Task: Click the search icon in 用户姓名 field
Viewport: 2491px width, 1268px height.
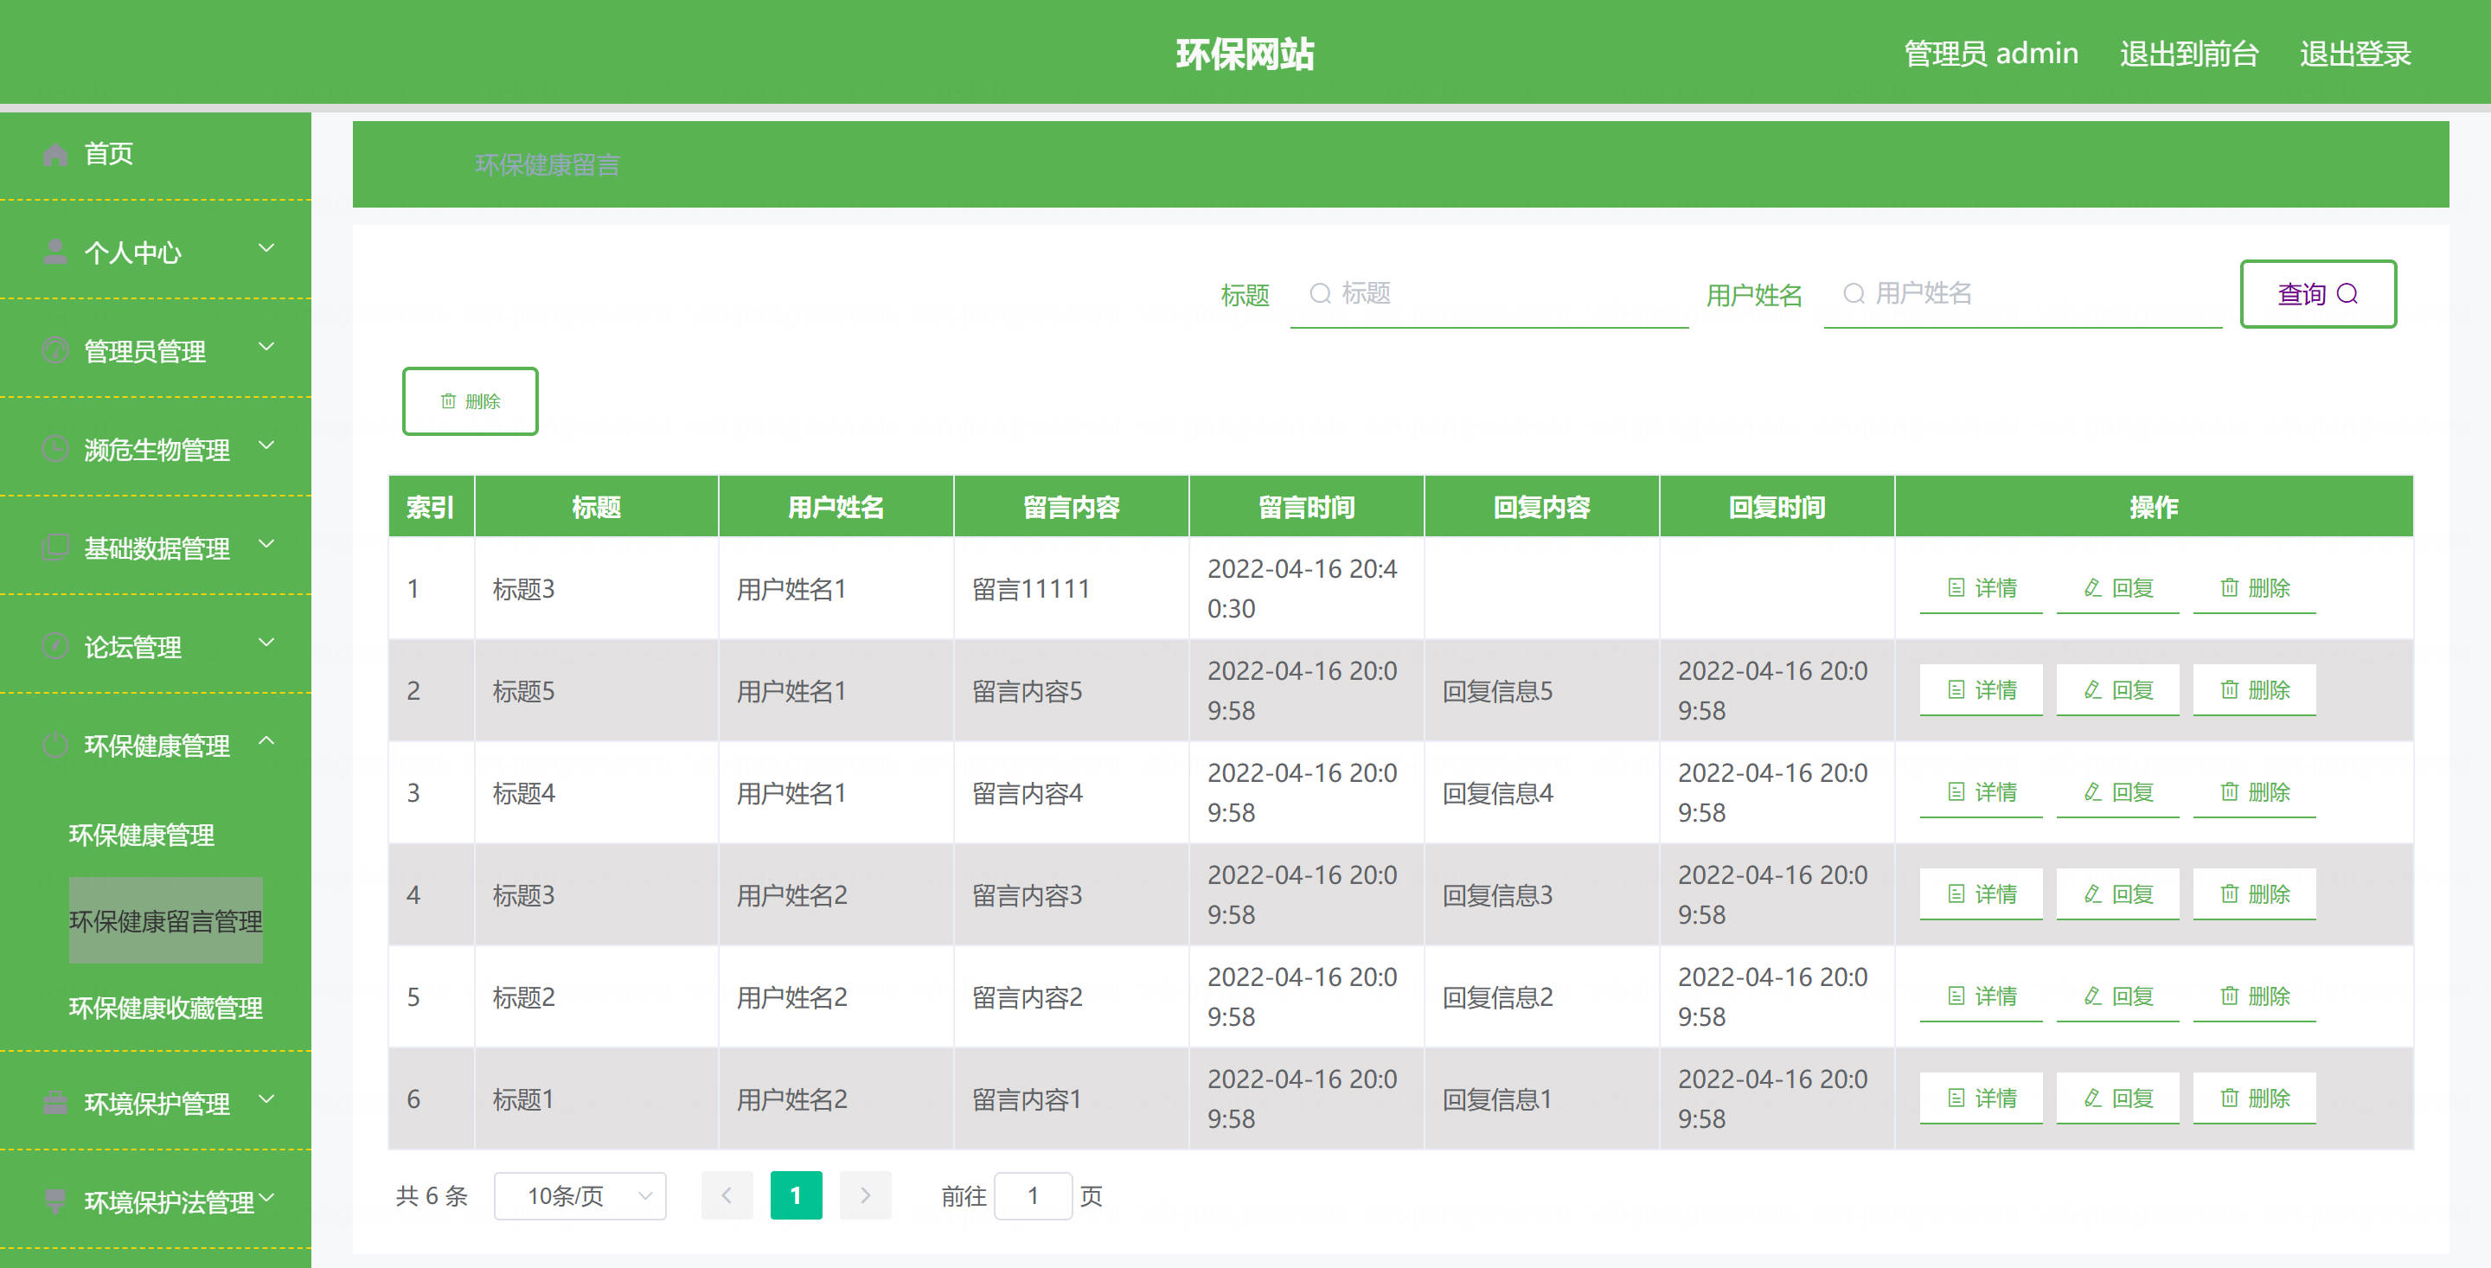Action: pyautogui.click(x=1854, y=293)
